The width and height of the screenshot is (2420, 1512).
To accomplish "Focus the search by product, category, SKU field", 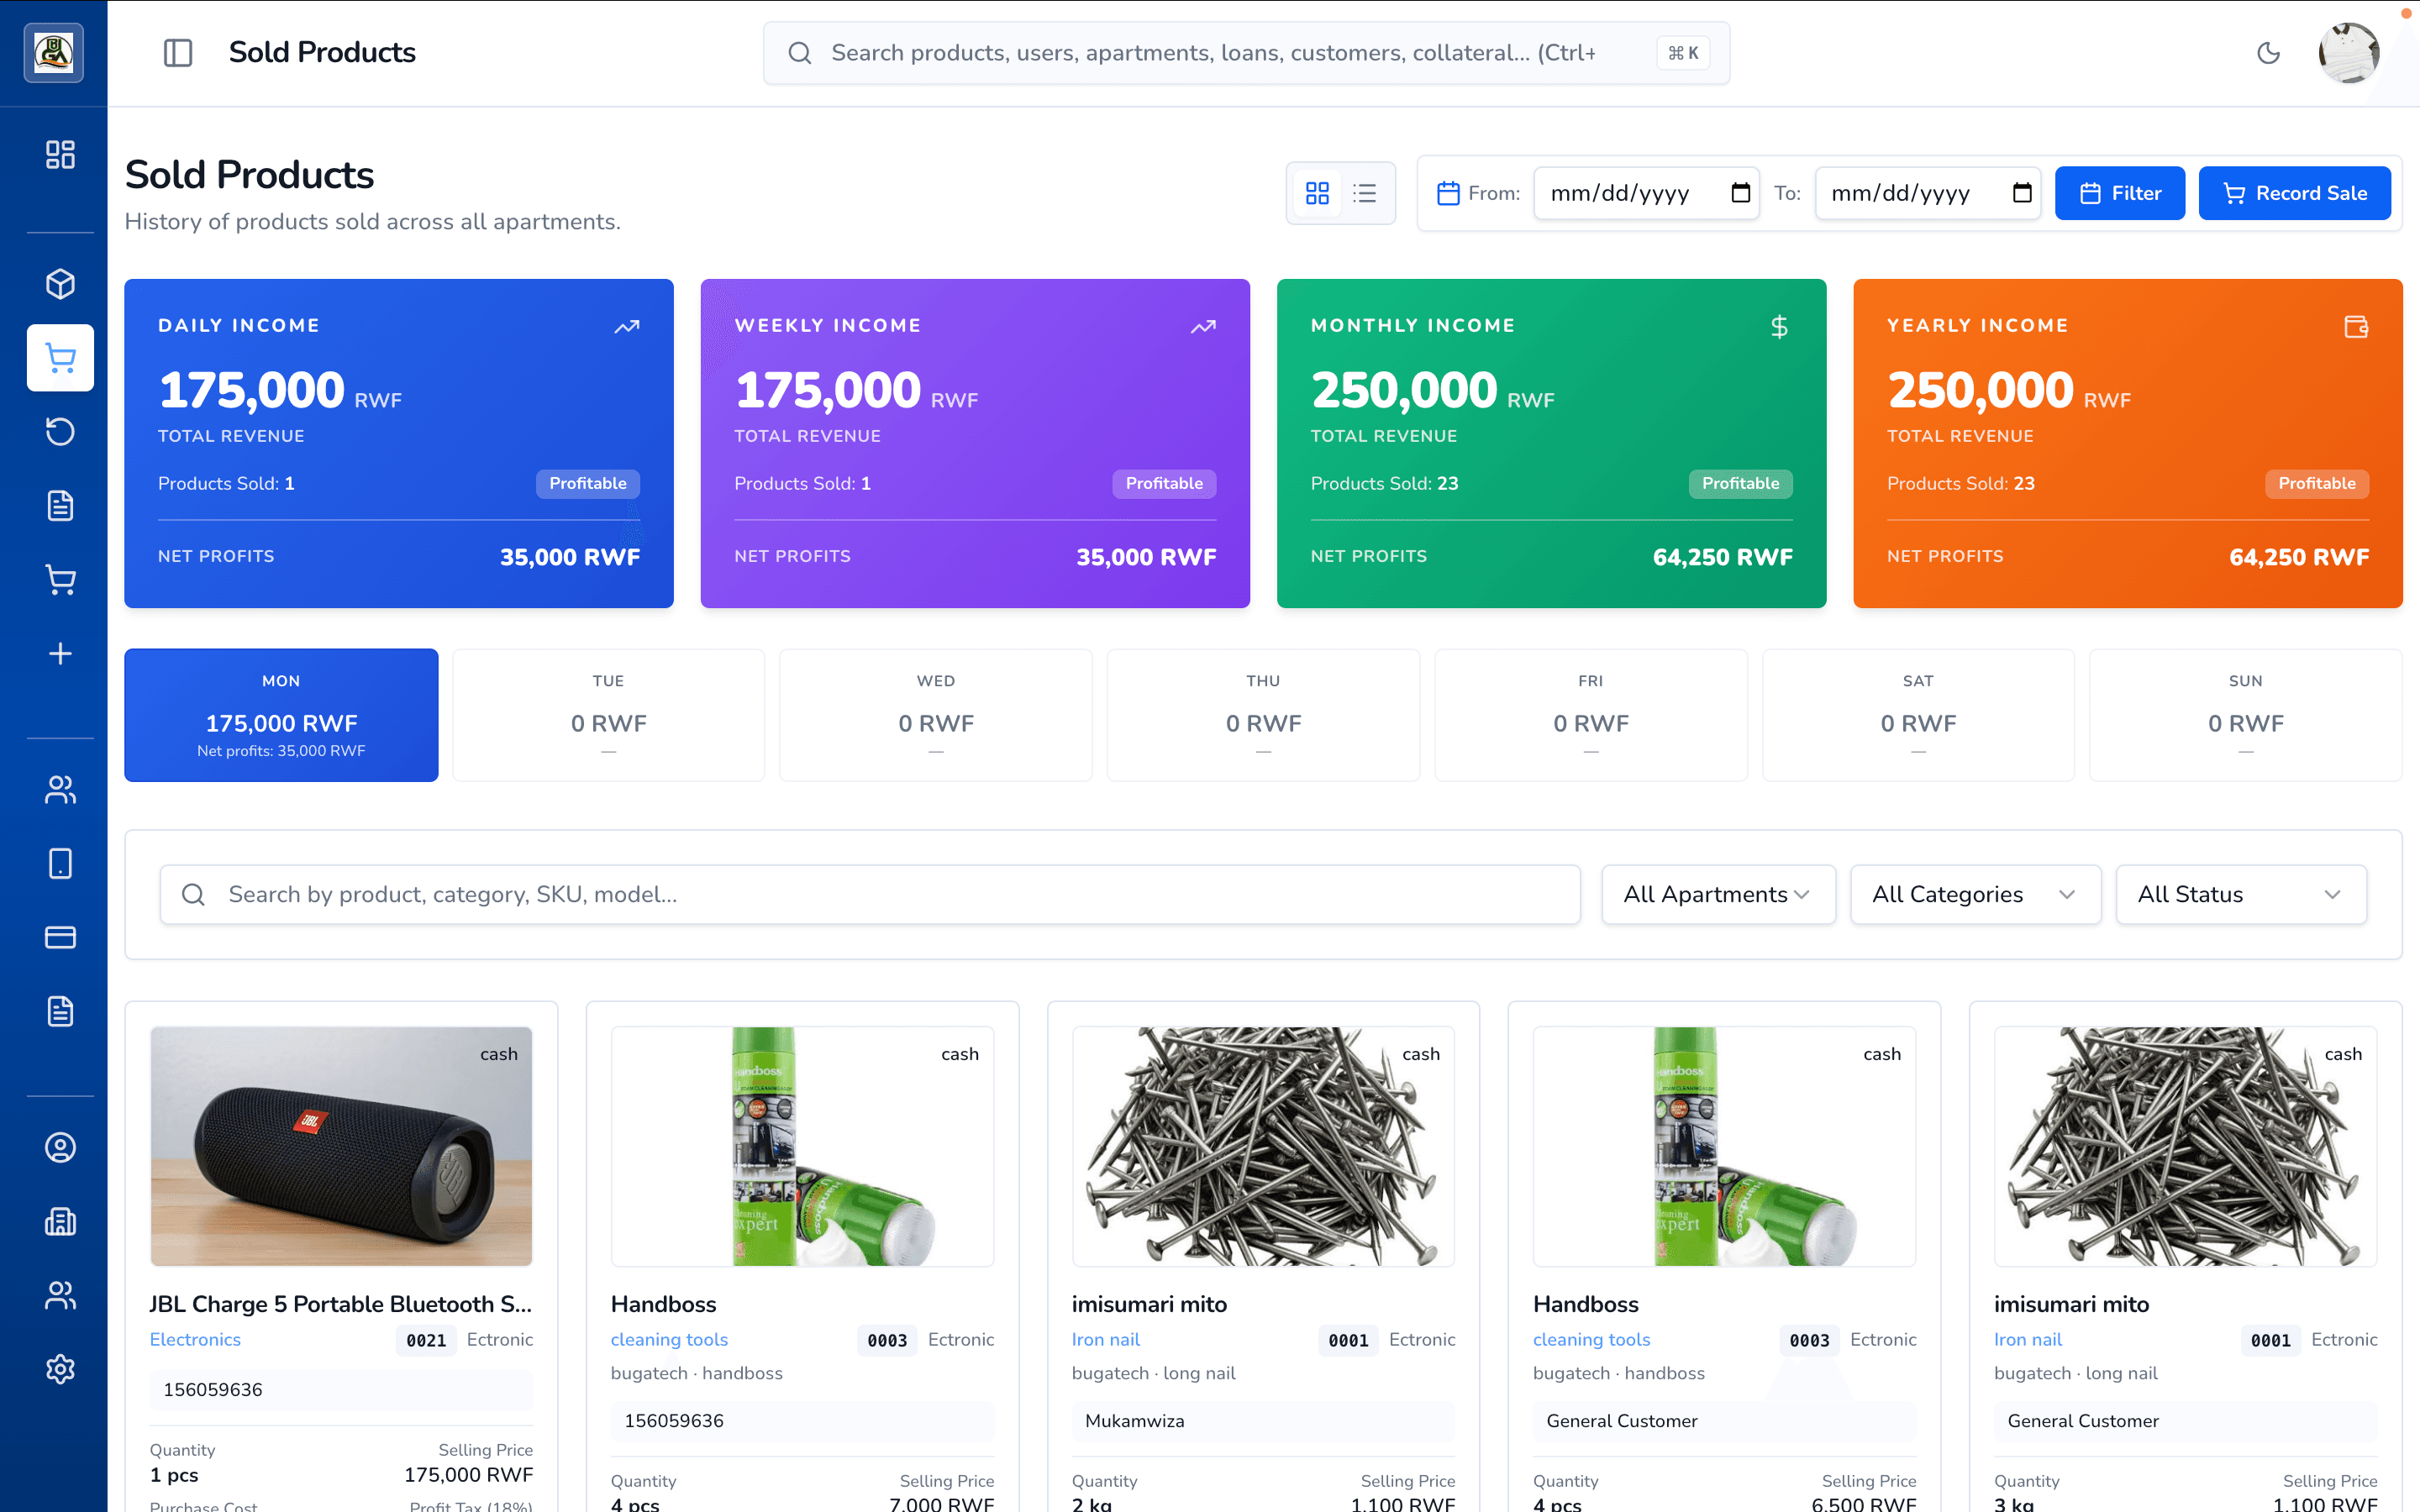I will click(x=870, y=894).
